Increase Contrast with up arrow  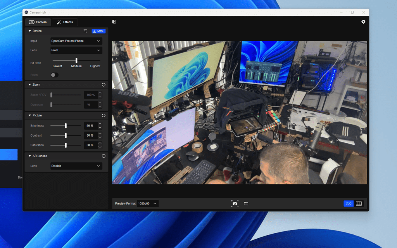[x=100, y=134]
